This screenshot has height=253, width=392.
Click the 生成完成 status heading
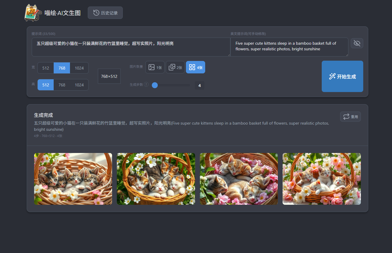tap(44, 115)
